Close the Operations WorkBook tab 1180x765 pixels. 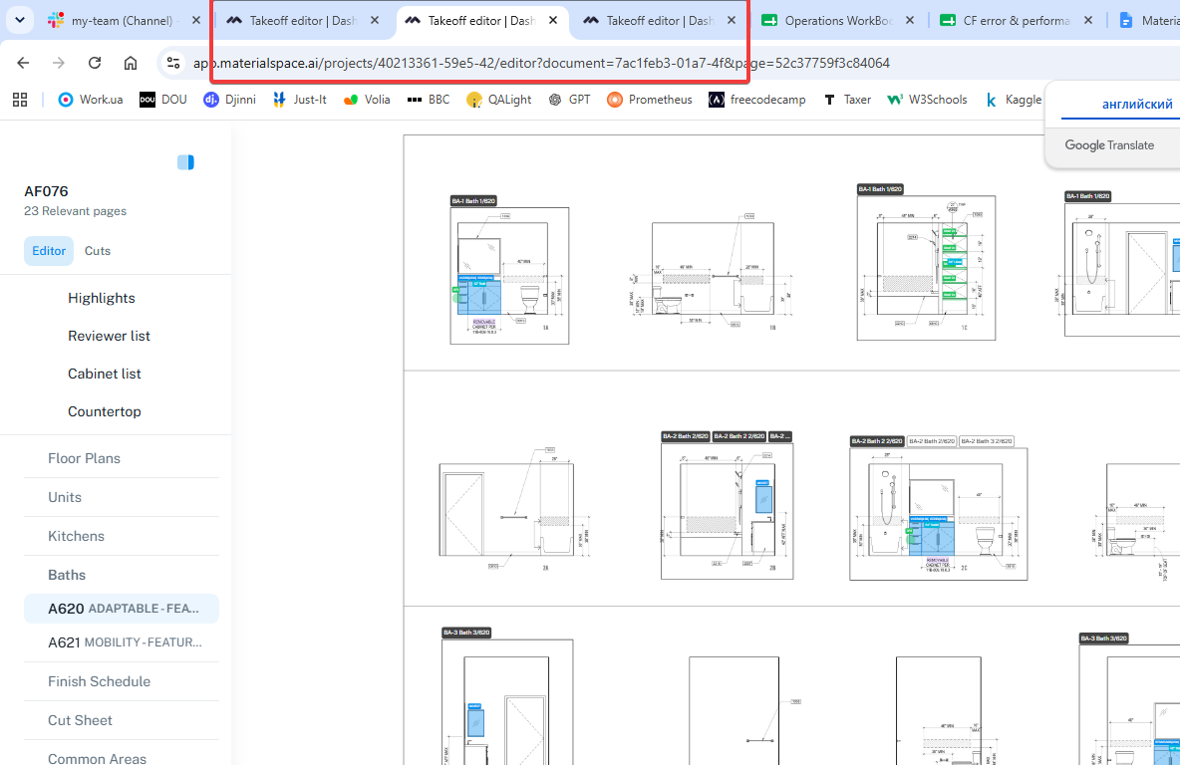[x=910, y=20]
